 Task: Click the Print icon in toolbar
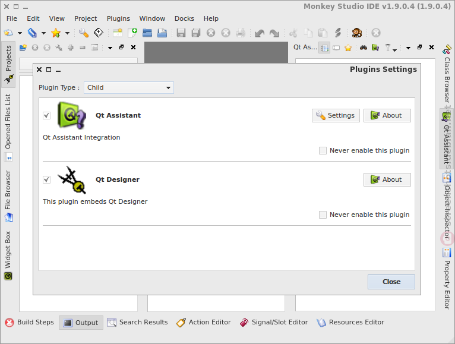[240, 33]
